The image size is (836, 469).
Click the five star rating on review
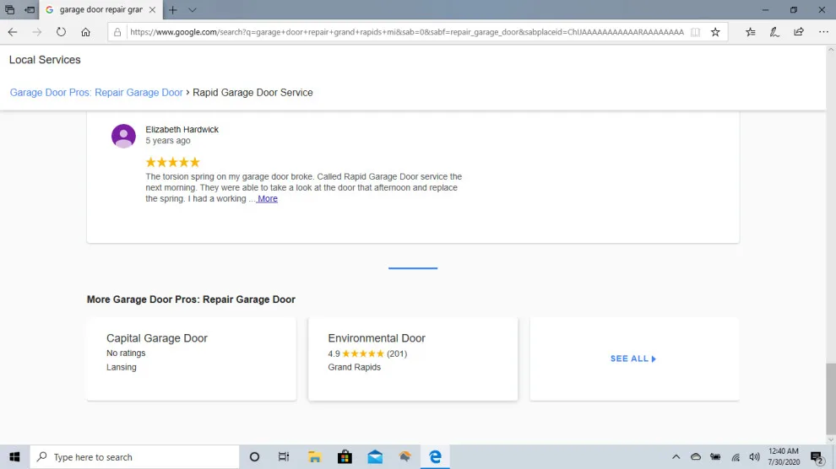pos(173,162)
